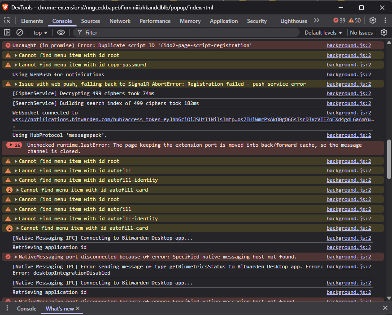This screenshot has height=315, width=392.
Task: Click the error icon on Uncaught promise row
Action: (8, 45)
